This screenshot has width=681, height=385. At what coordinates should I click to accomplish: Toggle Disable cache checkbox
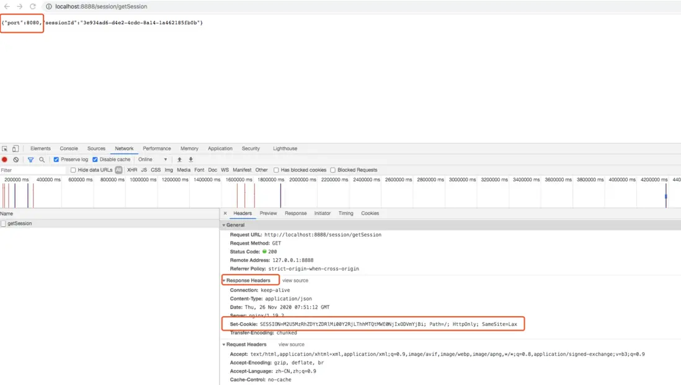tap(95, 160)
